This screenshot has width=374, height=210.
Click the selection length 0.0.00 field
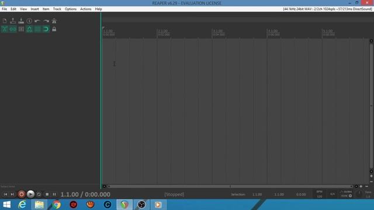coord(301,194)
